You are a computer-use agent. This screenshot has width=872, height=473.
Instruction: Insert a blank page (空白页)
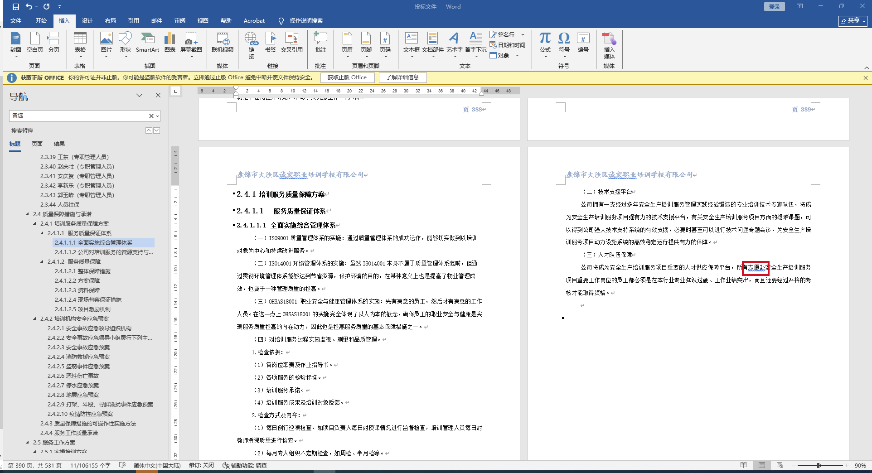(x=35, y=42)
